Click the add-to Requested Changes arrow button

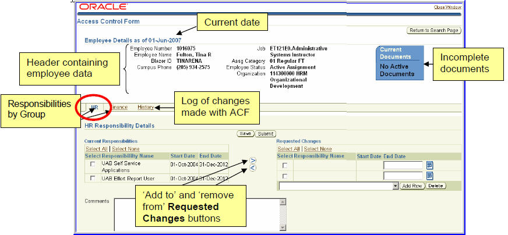[253, 161]
